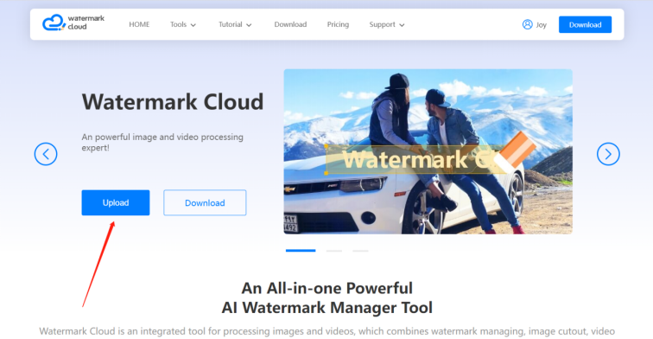The height and width of the screenshot is (339, 653).
Task: Click the "AI Watermark Manager Tool" heading
Action: tap(326, 308)
